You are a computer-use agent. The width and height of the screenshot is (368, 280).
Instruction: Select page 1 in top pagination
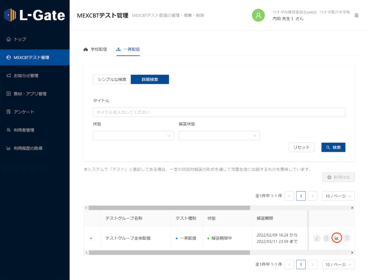[301, 196]
